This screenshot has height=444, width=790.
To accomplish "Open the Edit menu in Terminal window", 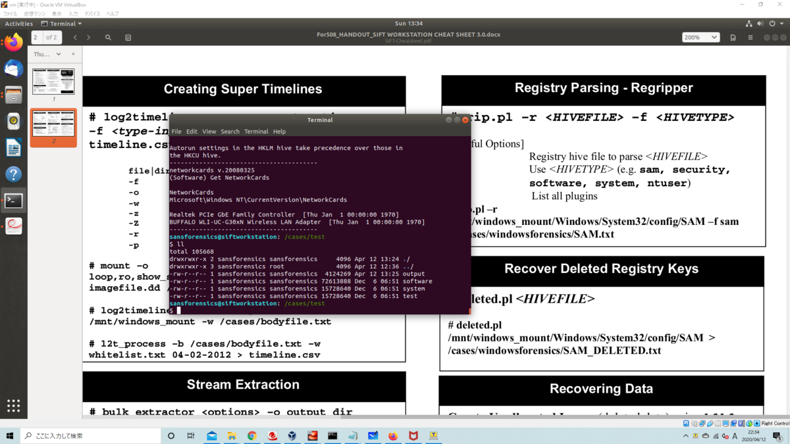I will pos(192,132).
